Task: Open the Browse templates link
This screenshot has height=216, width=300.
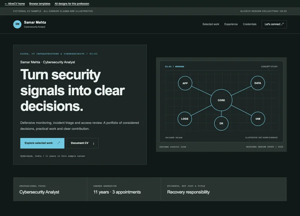Action: pos(40,4)
